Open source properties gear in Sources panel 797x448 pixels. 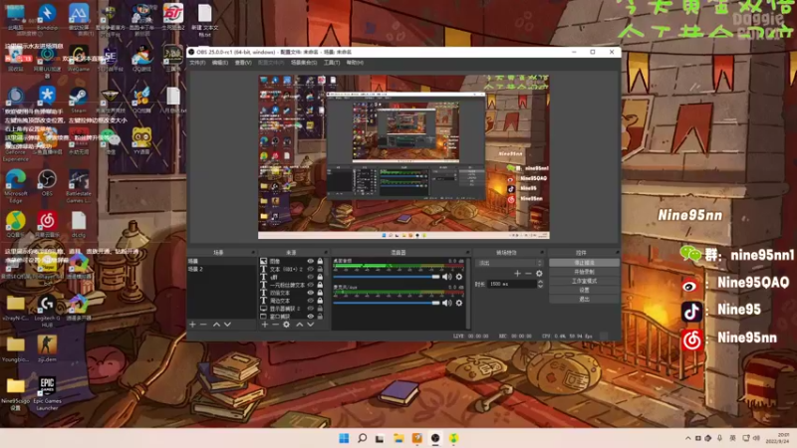pos(287,325)
